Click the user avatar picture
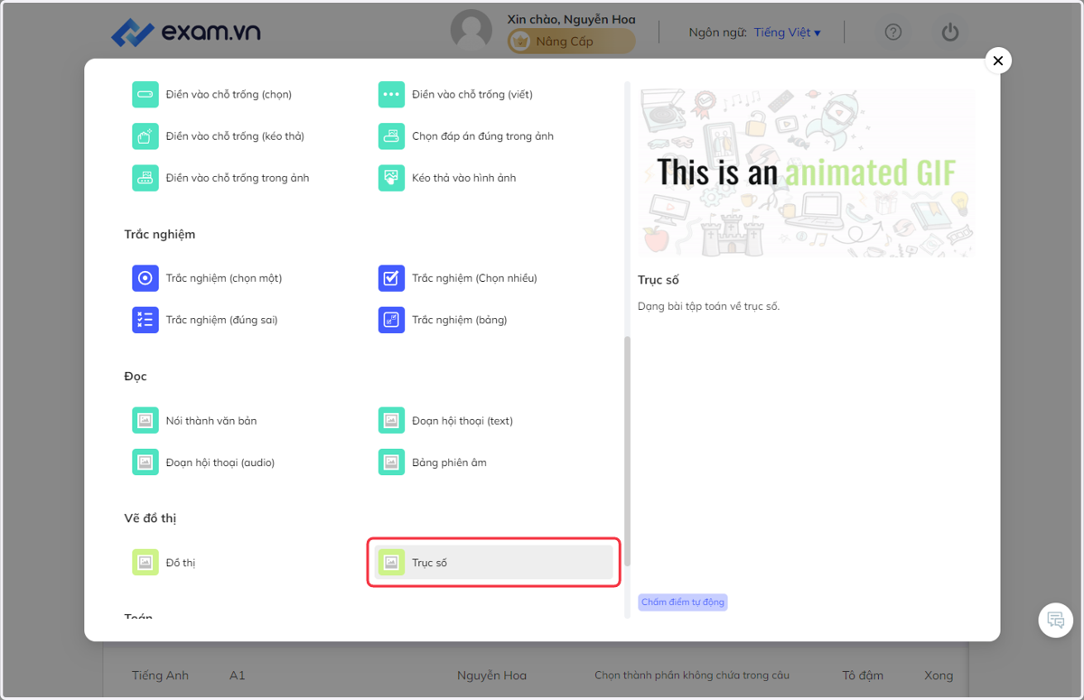 point(472,32)
